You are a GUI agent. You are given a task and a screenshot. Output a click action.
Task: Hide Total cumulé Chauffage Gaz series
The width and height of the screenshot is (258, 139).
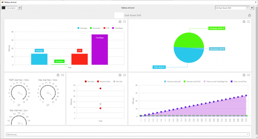pos(215,82)
